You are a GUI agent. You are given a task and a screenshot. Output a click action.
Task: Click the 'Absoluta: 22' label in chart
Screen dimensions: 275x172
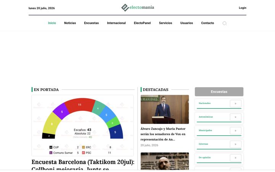(82, 133)
